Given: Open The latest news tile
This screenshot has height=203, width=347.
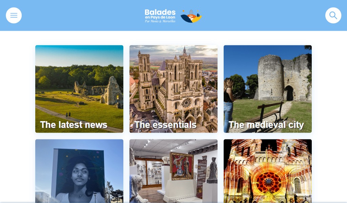Looking at the screenshot, I should (79, 89).
